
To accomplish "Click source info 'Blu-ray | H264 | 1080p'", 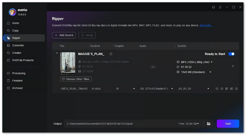I will (x=106, y=62).
